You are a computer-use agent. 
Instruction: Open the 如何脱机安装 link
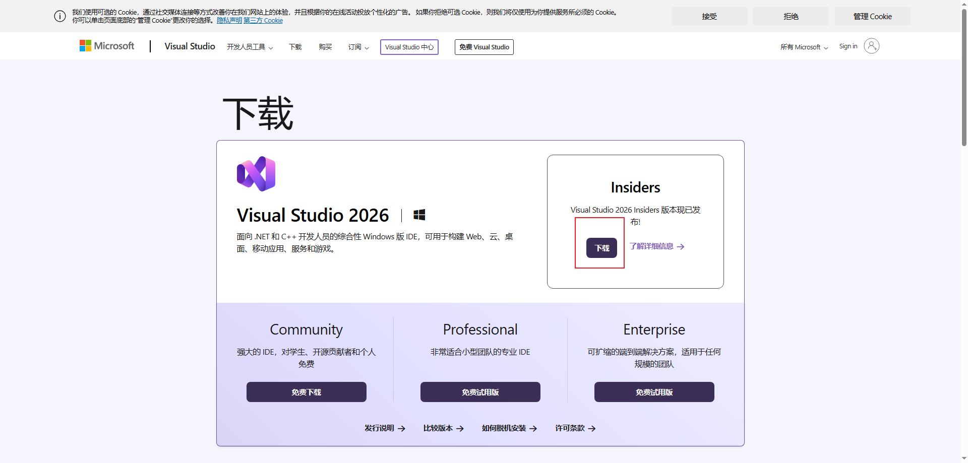(509, 428)
